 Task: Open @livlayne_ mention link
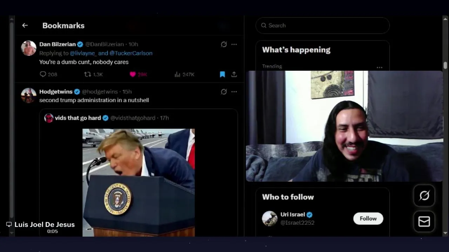coord(83,53)
